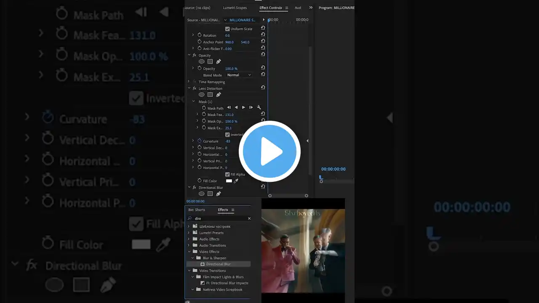Create a rectangle mask under Lens Distortion
This screenshot has width=539, height=303.
pyautogui.click(x=210, y=95)
